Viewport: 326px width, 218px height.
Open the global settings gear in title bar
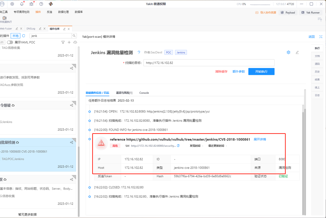click(12, 4)
